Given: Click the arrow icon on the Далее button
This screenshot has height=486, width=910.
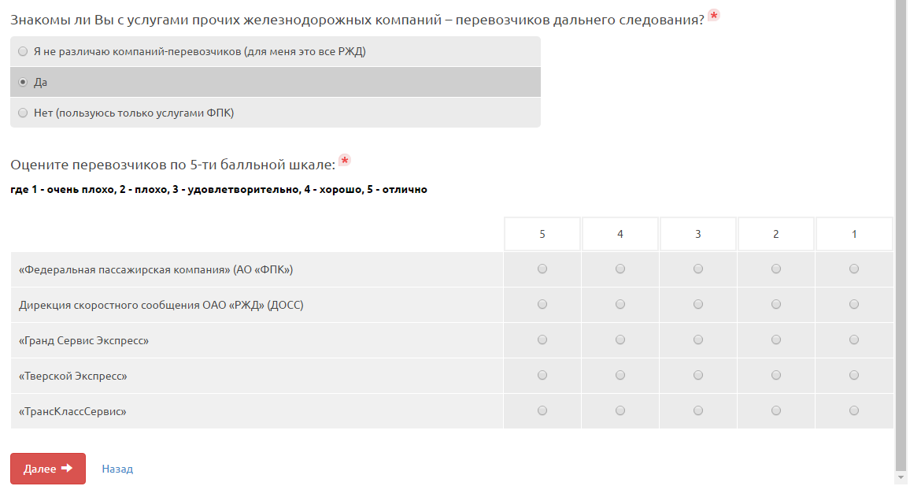Looking at the screenshot, I should click(x=67, y=468).
